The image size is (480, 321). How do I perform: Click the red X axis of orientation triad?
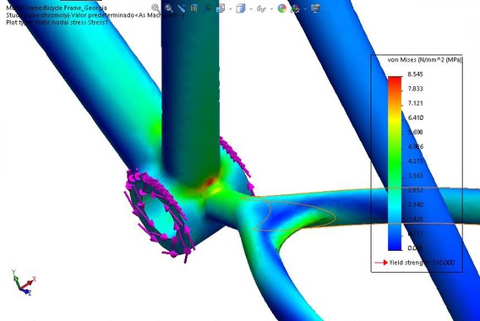[x=29, y=283]
